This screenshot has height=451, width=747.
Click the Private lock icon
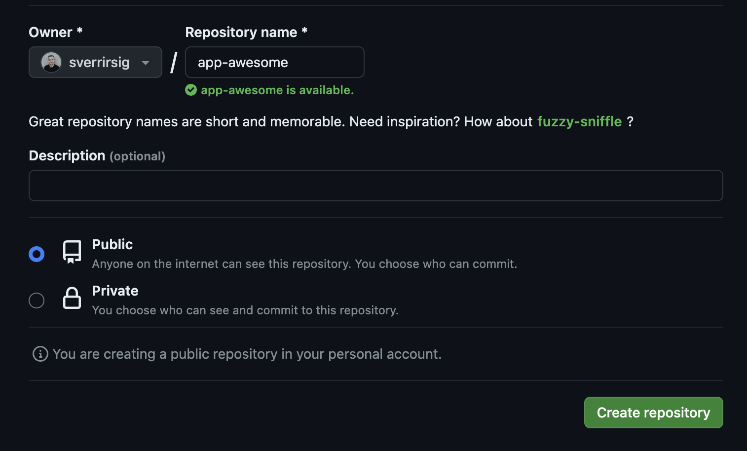72,298
